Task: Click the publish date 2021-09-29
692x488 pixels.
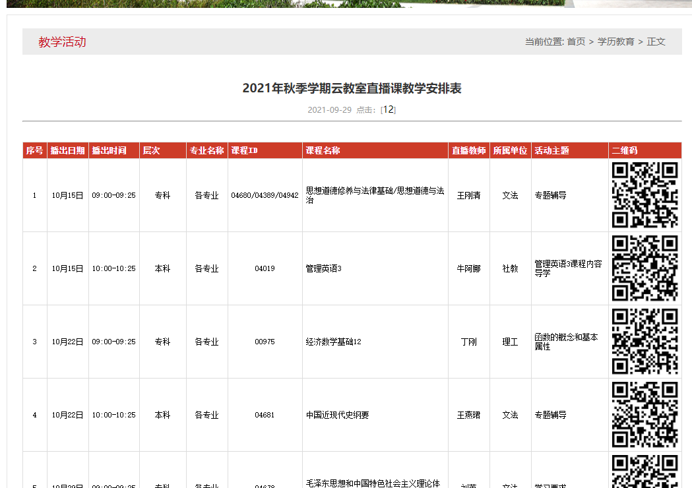Action: (x=329, y=110)
